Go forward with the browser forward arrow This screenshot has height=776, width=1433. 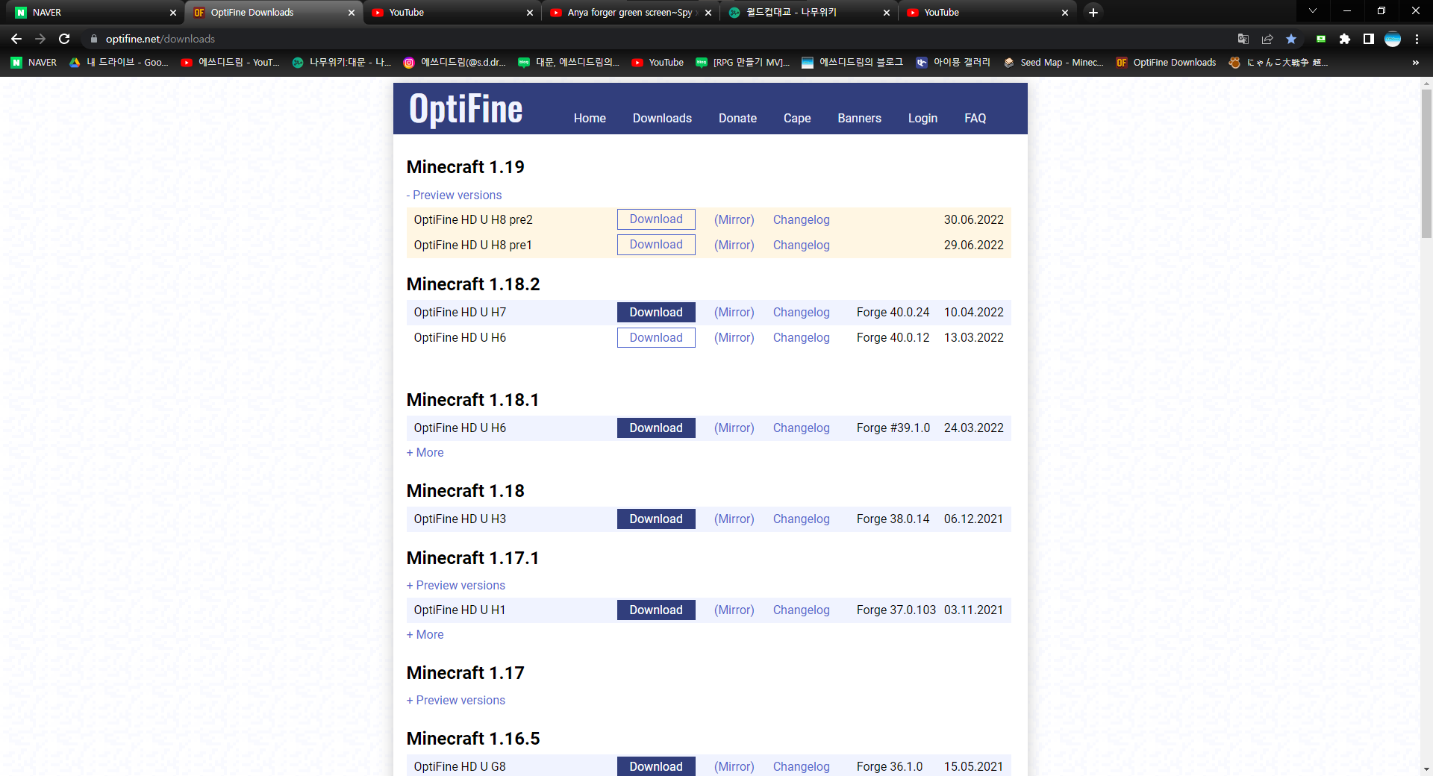click(40, 39)
